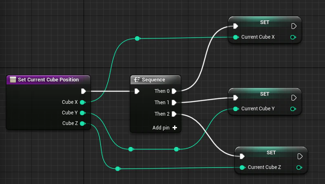Click the Cube Y label text

tap(70, 113)
